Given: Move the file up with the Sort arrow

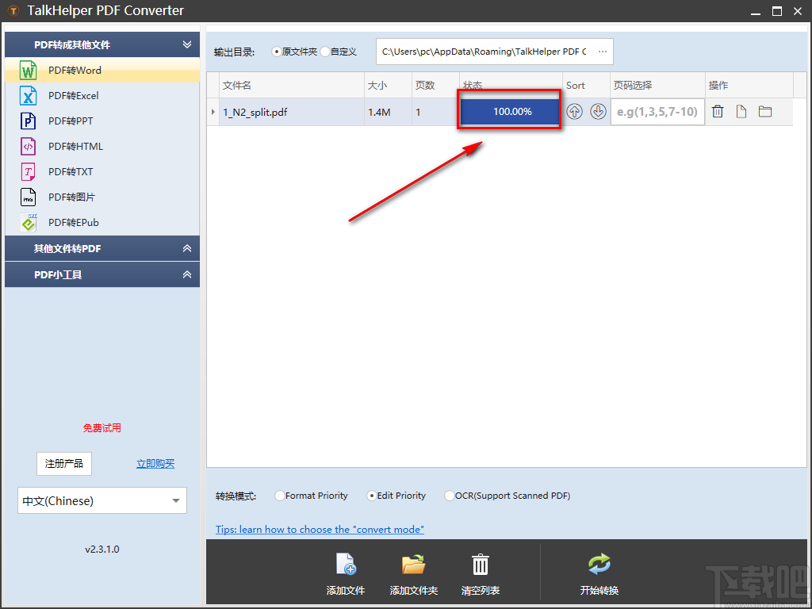Looking at the screenshot, I should coord(574,112).
